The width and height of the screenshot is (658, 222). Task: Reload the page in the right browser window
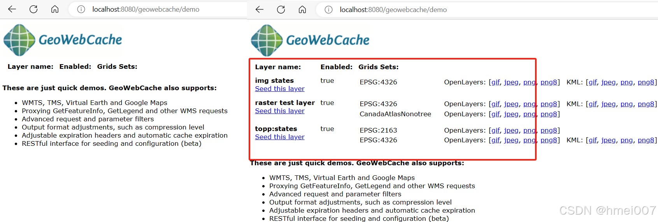(281, 9)
